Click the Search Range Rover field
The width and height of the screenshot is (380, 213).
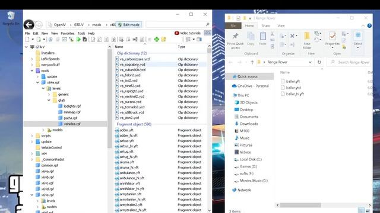pyautogui.click(x=349, y=62)
